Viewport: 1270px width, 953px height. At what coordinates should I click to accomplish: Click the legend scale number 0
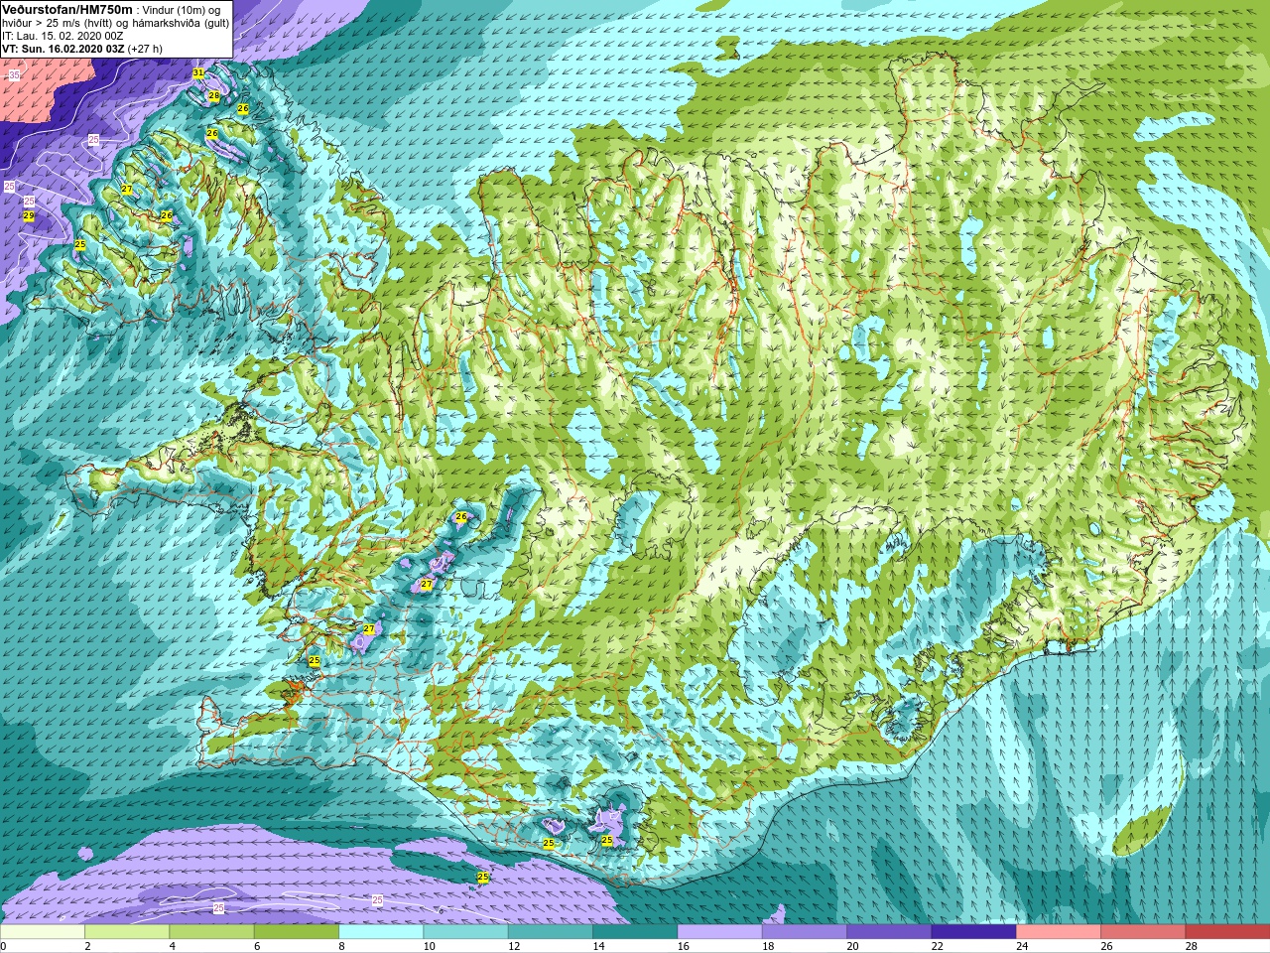(3, 946)
